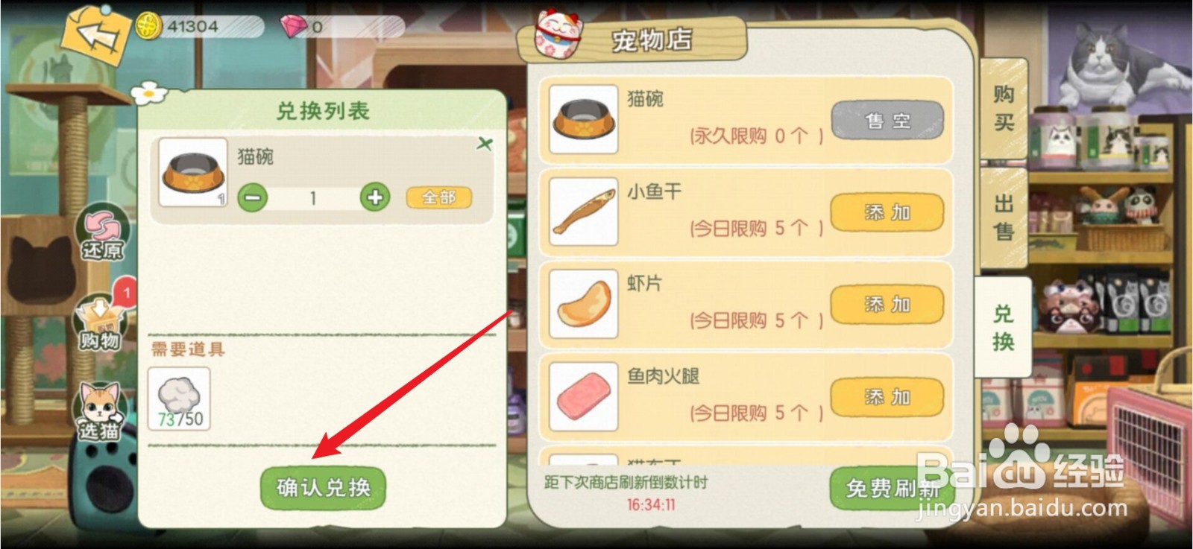The width and height of the screenshot is (1193, 549).
Task: Add 鱼肉火腿 to the exchange list
Action: [x=887, y=397]
